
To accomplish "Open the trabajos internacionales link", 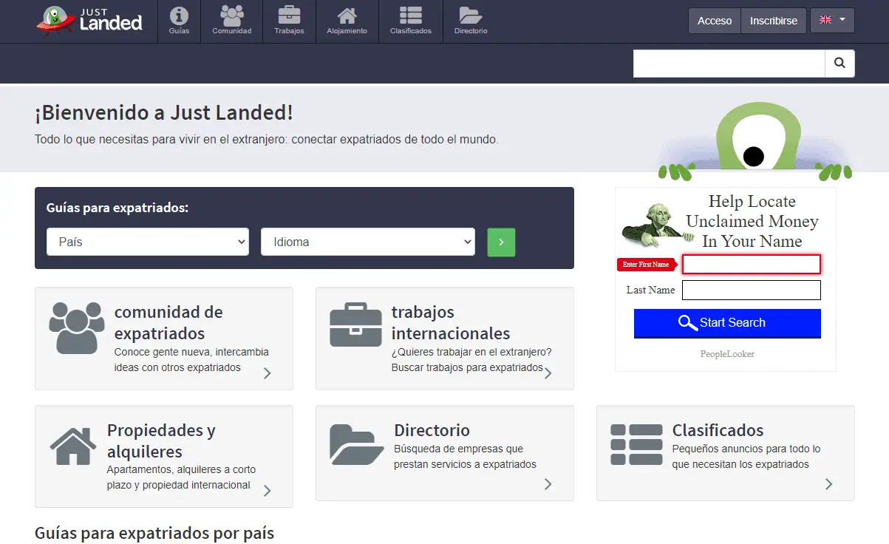I will point(451,322).
